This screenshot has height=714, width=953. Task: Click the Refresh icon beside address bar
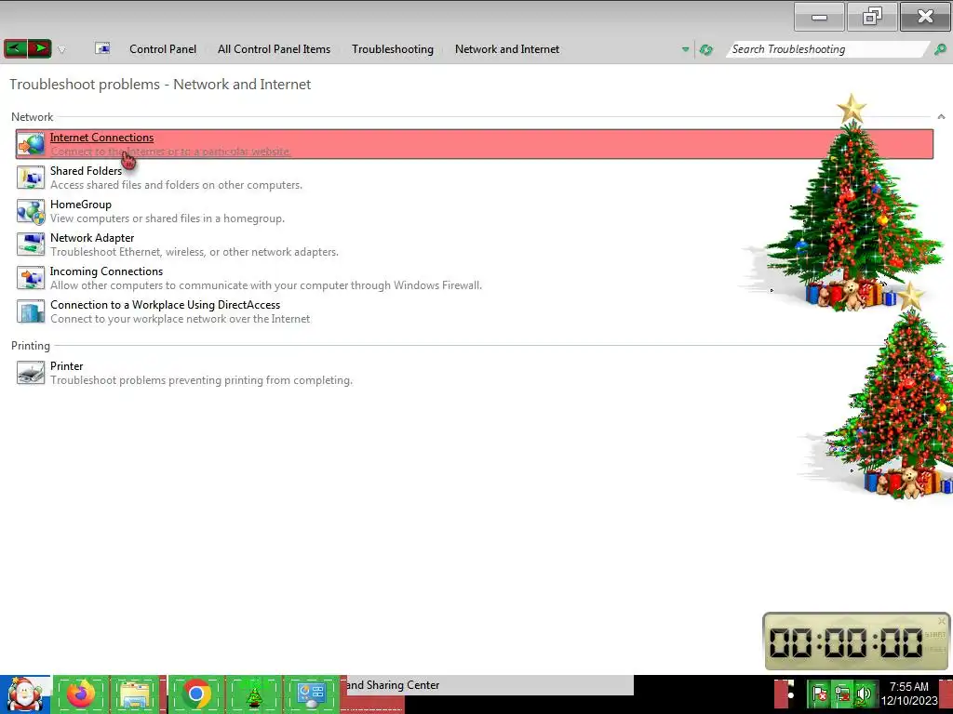[706, 50]
